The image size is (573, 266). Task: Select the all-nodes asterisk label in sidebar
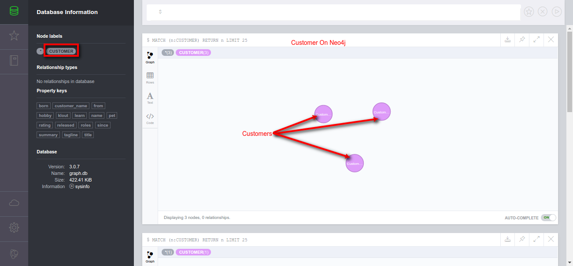40,51
